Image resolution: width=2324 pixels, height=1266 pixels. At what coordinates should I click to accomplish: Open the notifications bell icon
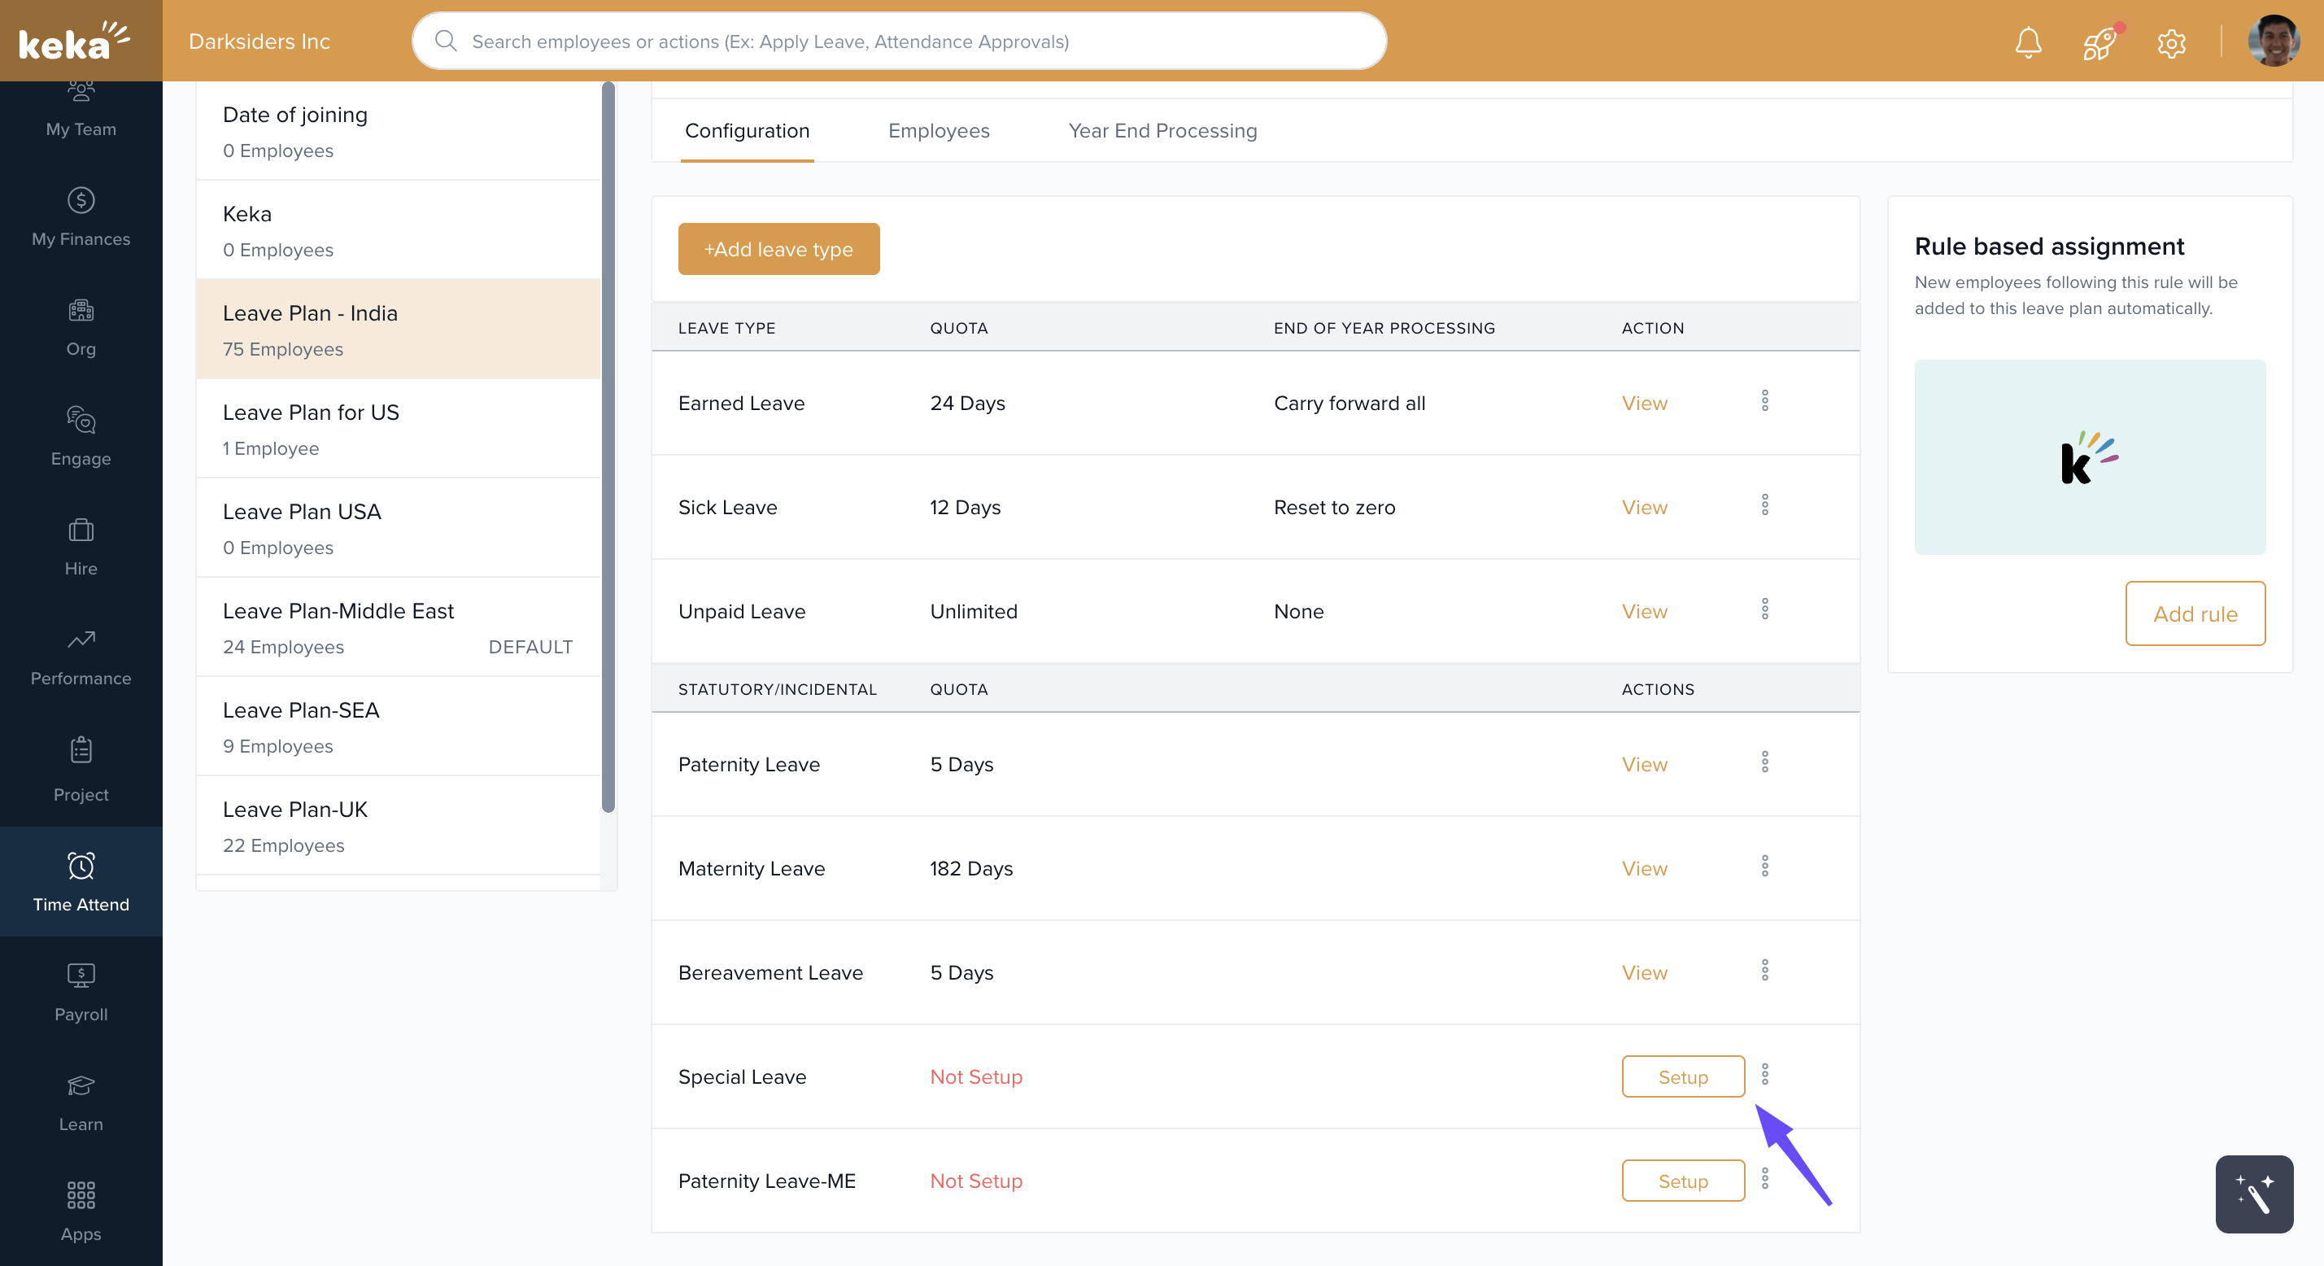tap(2028, 41)
